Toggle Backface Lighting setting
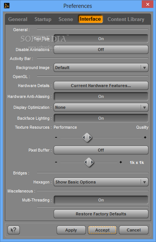This screenshot has height=242, width=156. coord(101,118)
